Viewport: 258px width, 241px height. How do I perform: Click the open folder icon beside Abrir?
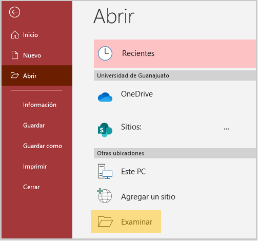coord(15,75)
